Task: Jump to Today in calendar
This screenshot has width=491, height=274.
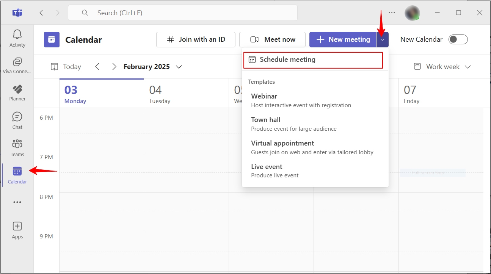Action: 66,67
